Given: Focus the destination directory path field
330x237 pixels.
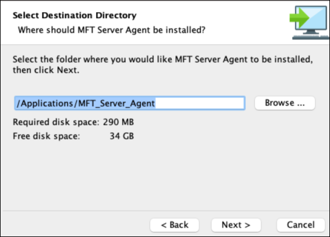Looking at the screenshot, I should 130,103.
